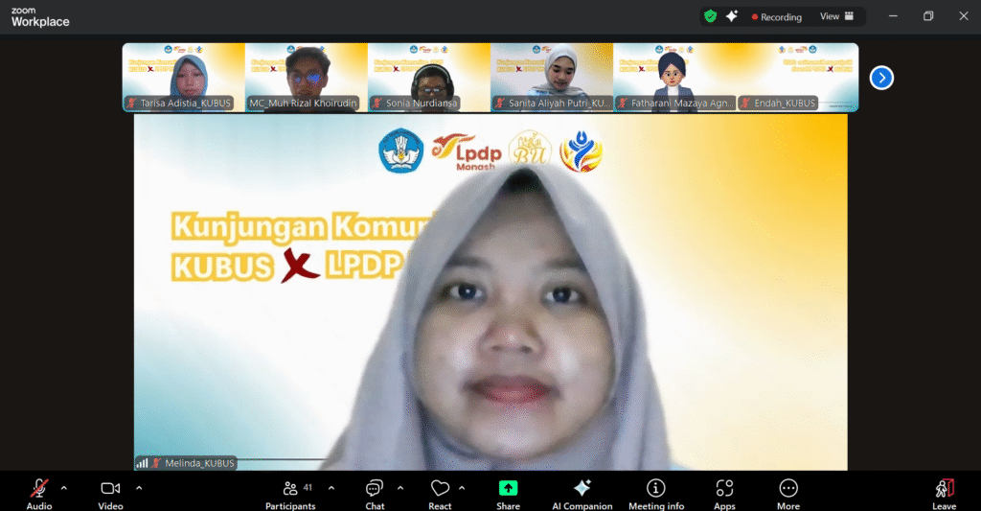
Task: Select Sanita Aliyah Putri's video thumbnail
Action: [x=551, y=77]
